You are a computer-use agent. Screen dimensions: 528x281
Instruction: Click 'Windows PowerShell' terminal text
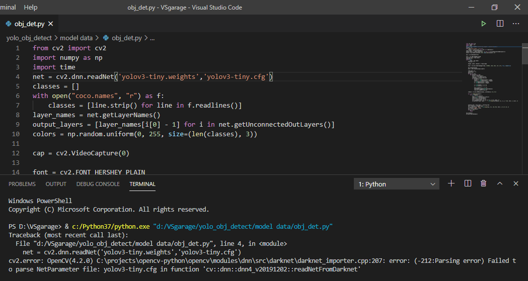(x=40, y=201)
